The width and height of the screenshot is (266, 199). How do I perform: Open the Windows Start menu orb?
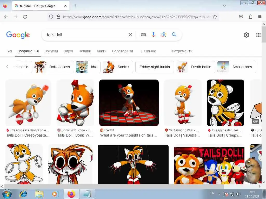pyautogui.click(x=7, y=194)
